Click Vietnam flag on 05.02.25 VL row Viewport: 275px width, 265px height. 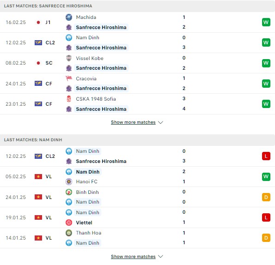38,176
